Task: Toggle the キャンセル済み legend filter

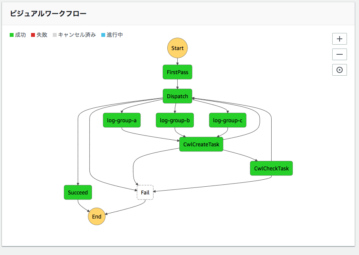Action: (x=71, y=35)
